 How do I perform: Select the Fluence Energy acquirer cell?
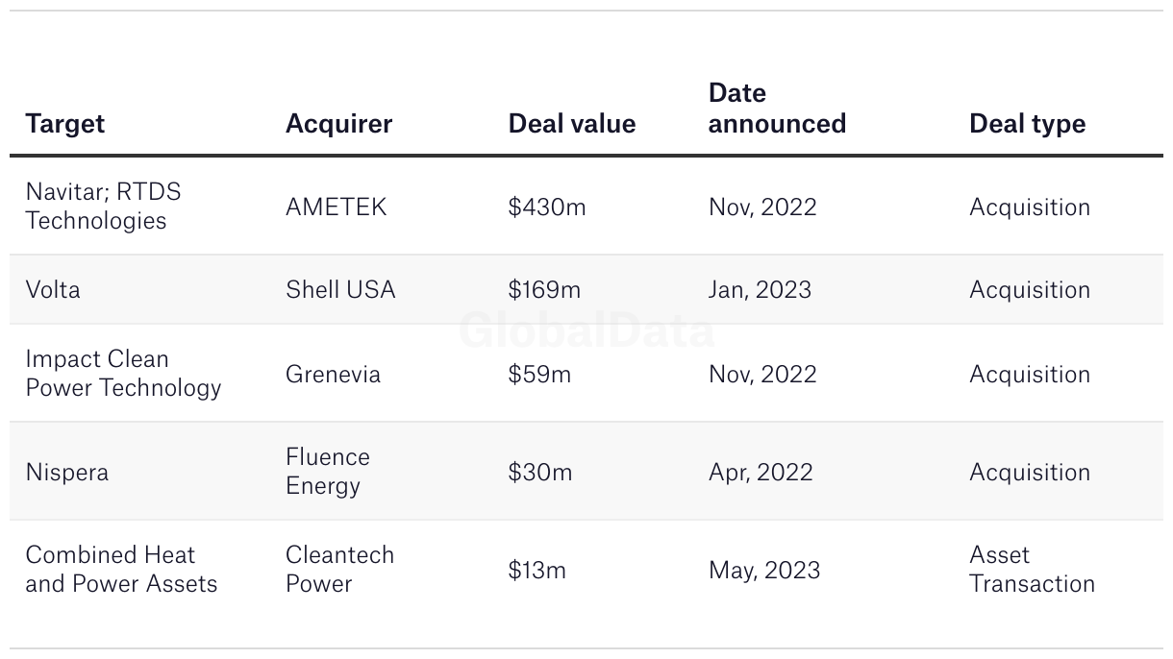[327, 471]
